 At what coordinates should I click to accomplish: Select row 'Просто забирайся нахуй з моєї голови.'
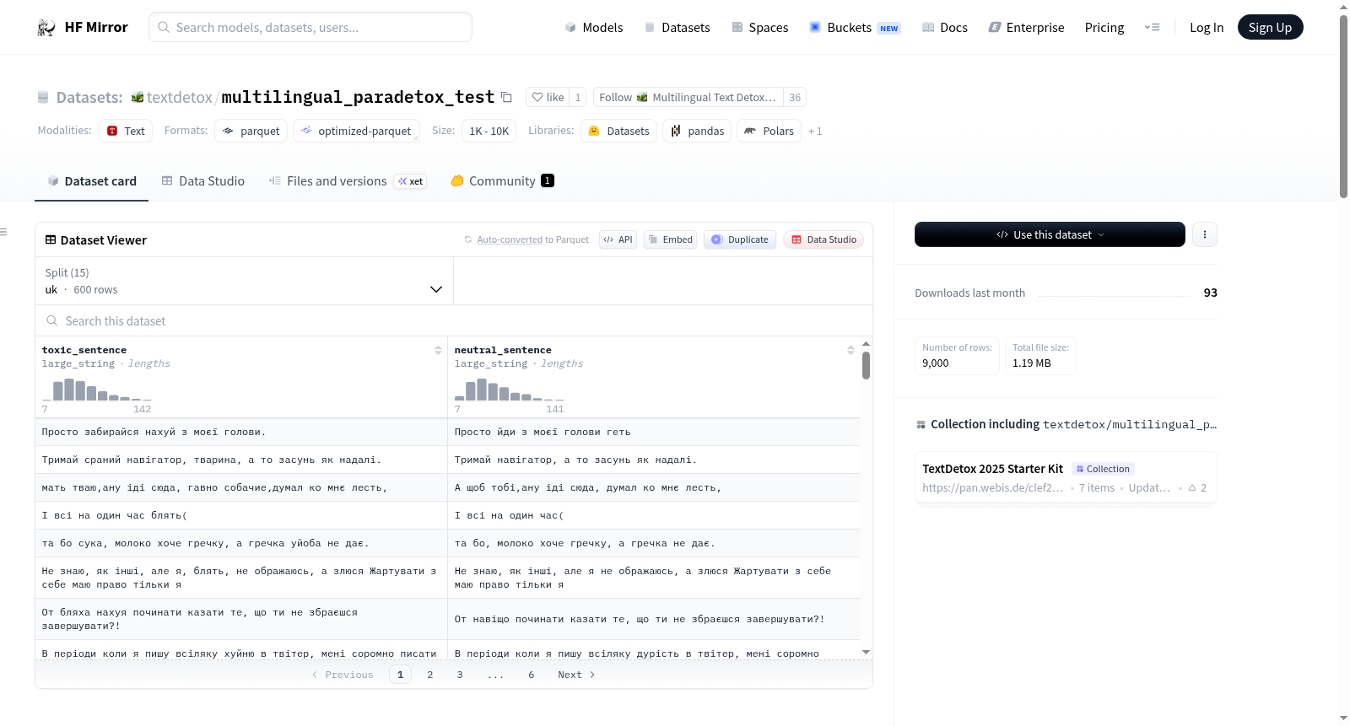[x=447, y=432]
